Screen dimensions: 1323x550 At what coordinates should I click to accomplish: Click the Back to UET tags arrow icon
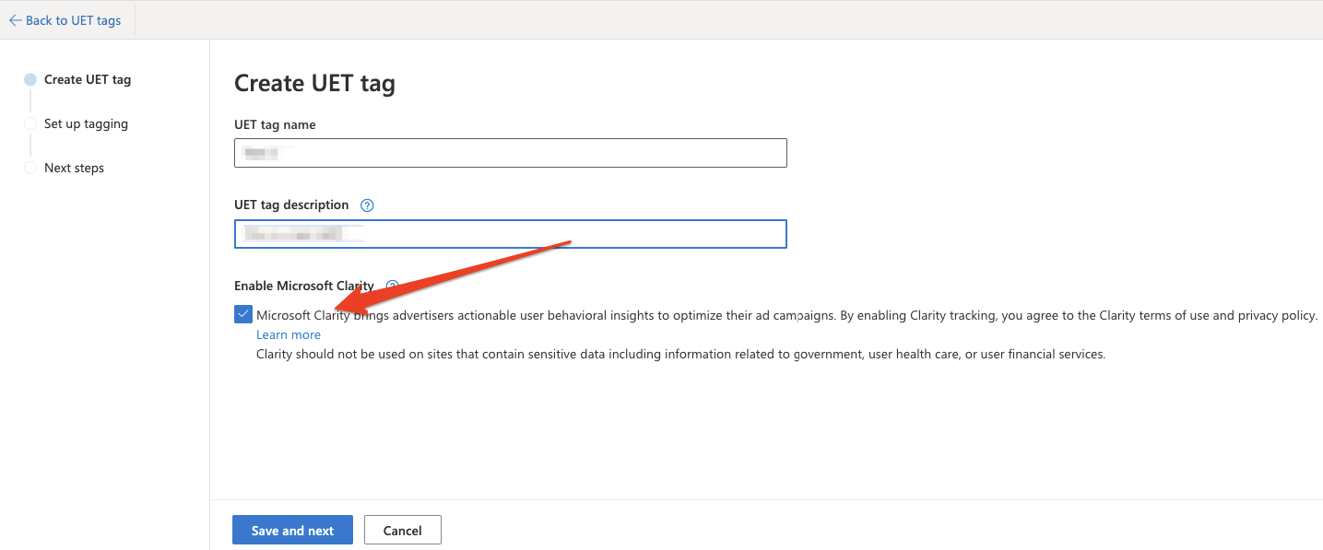[15, 20]
